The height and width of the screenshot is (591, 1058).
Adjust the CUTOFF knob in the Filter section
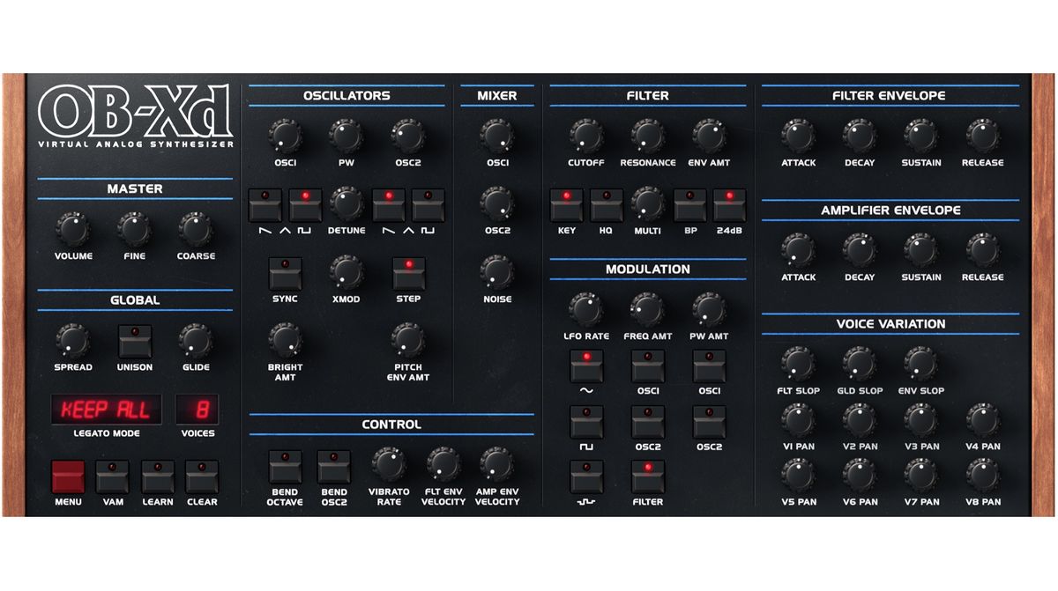click(x=585, y=137)
